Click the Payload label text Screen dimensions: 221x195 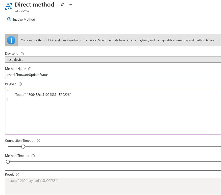pos(11,84)
